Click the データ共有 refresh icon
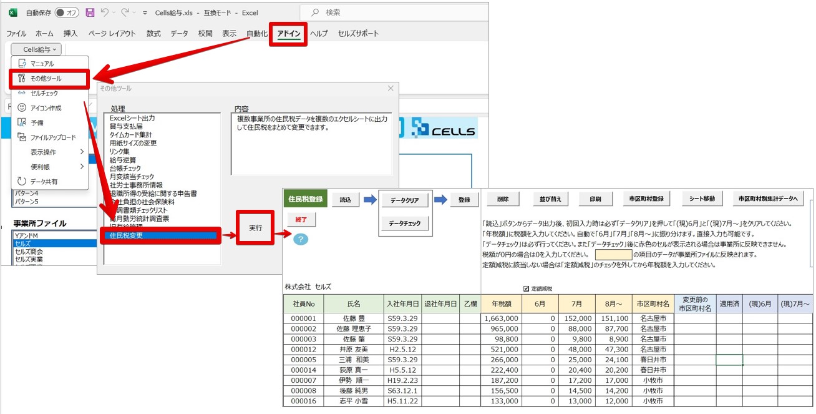The height and width of the screenshot is (414, 816). pyautogui.click(x=22, y=182)
